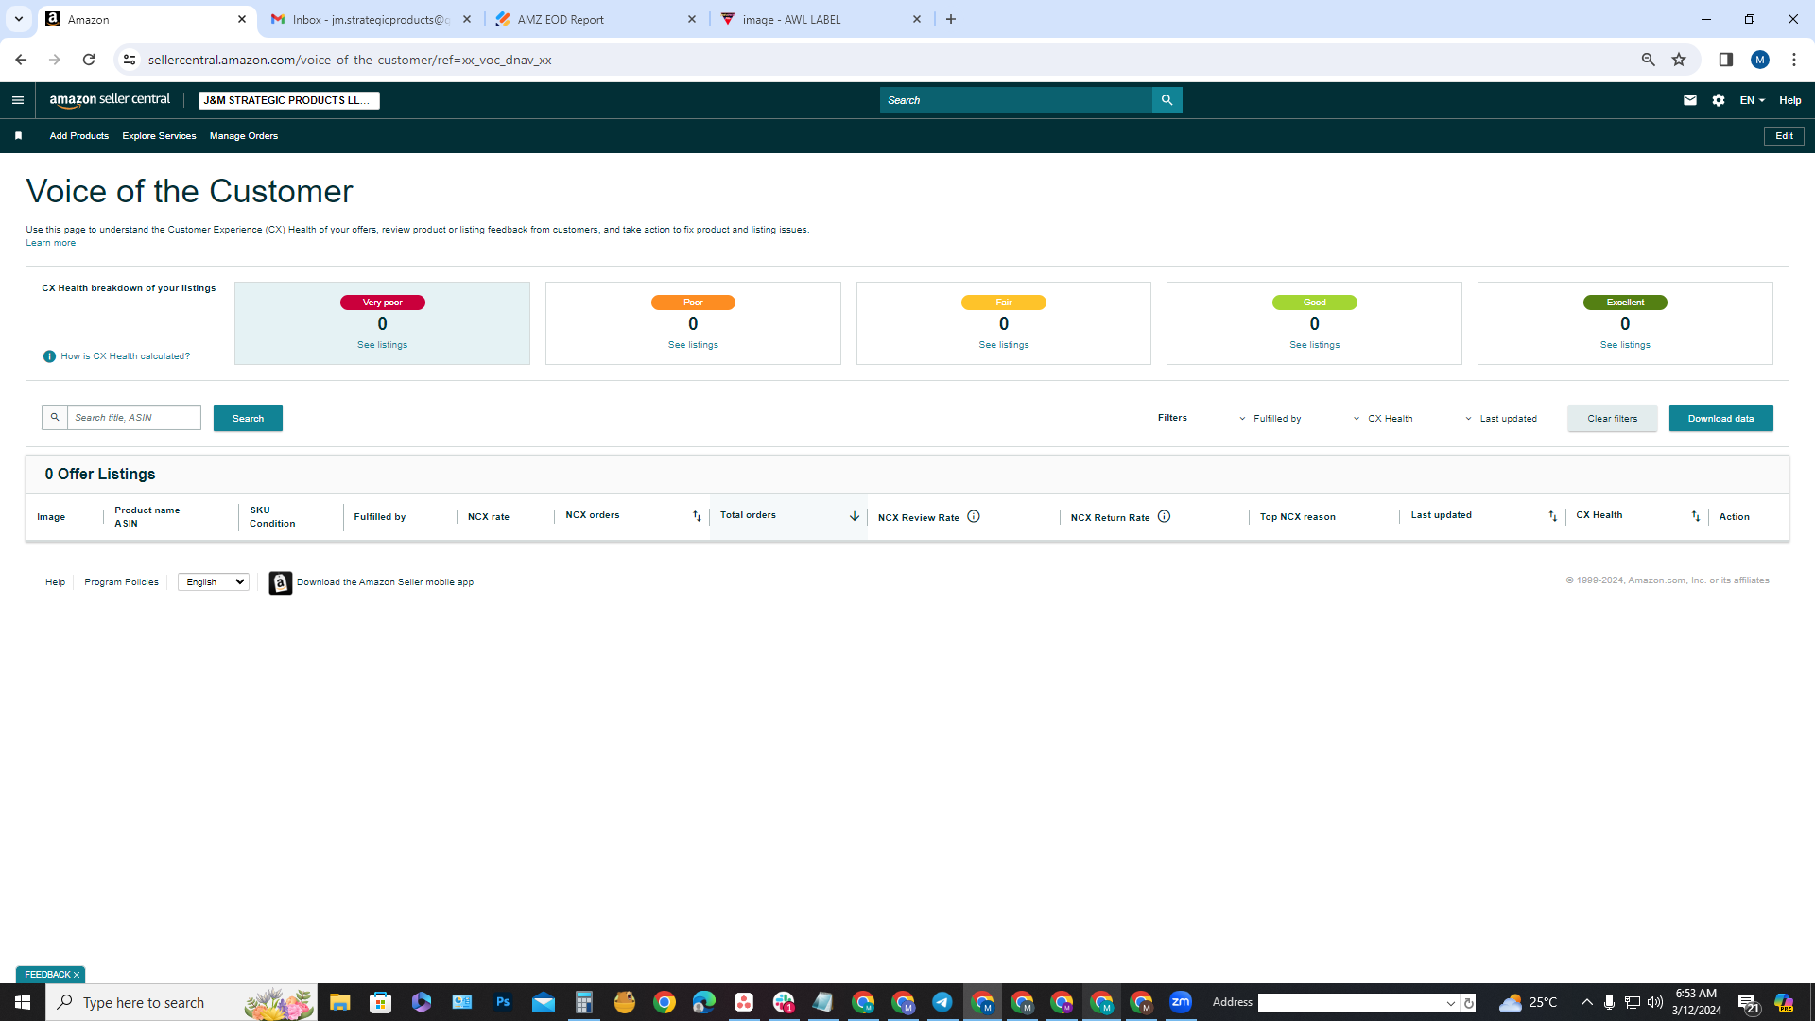Open Zoom from the taskbar
Image resolution: width=1815 pixels, height=1021 pixels.
pos(1181,1002)
